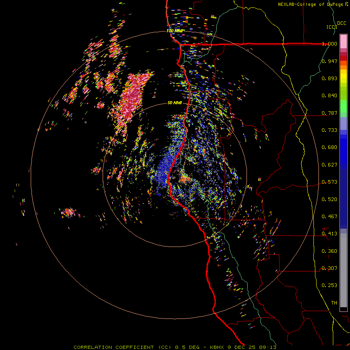Select the 0.307 legend value
The width and height of the screenshot is (350, 350).
coord(329,268)
